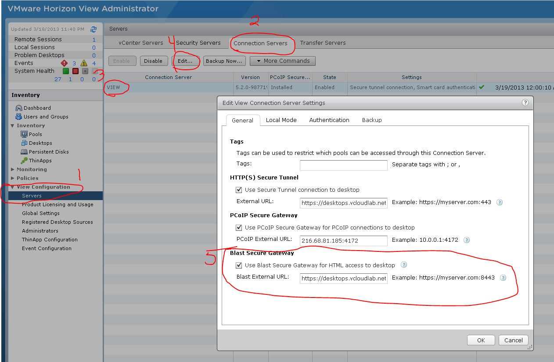Open the Local Mode tab

281,120
